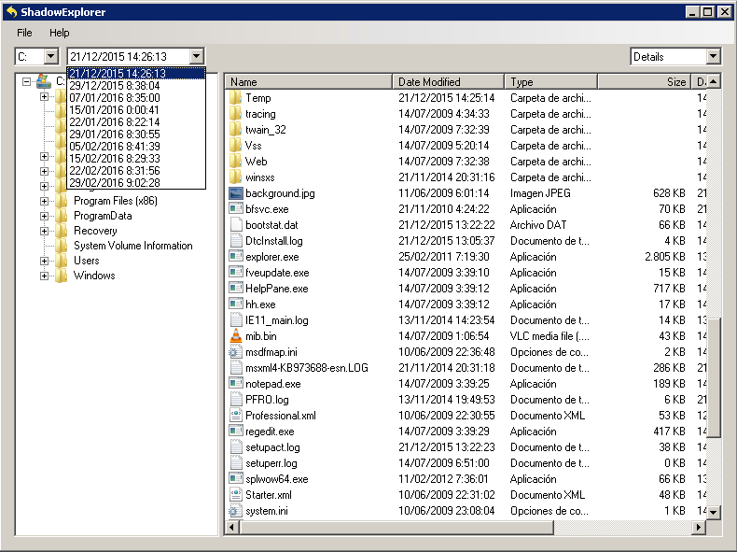Open the Details view mode dropdown
Screen dimensions: 737x552
pyautogui.click(x=713, y=56)
